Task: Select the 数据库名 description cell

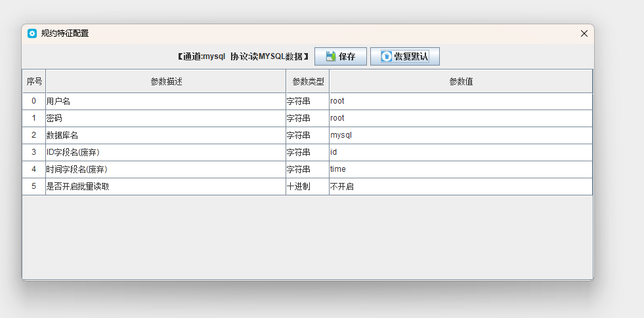Action: (x=165, y=135)
